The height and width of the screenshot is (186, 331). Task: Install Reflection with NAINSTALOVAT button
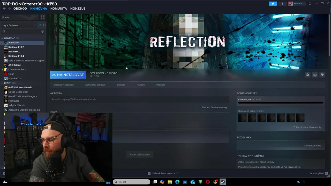point(68,75)
